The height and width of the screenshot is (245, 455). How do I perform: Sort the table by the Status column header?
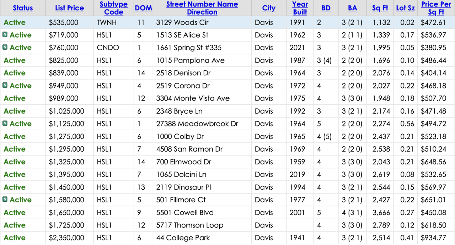(23, 8)
